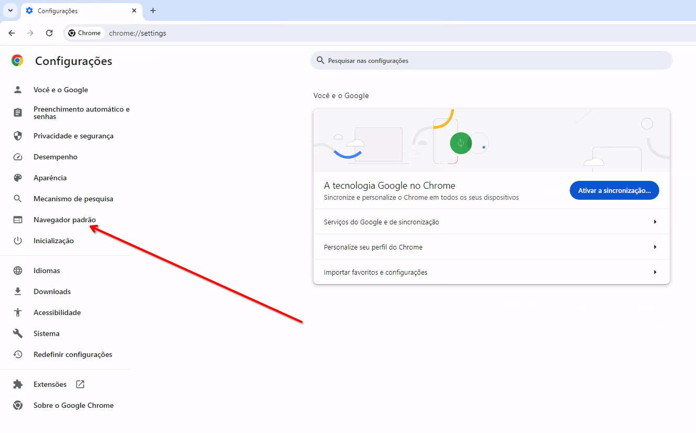Image resolution: width=696 pixels, height=433 pixels.
Task: Click the Chrome site info chip in address bar
Action: point(84,33)
